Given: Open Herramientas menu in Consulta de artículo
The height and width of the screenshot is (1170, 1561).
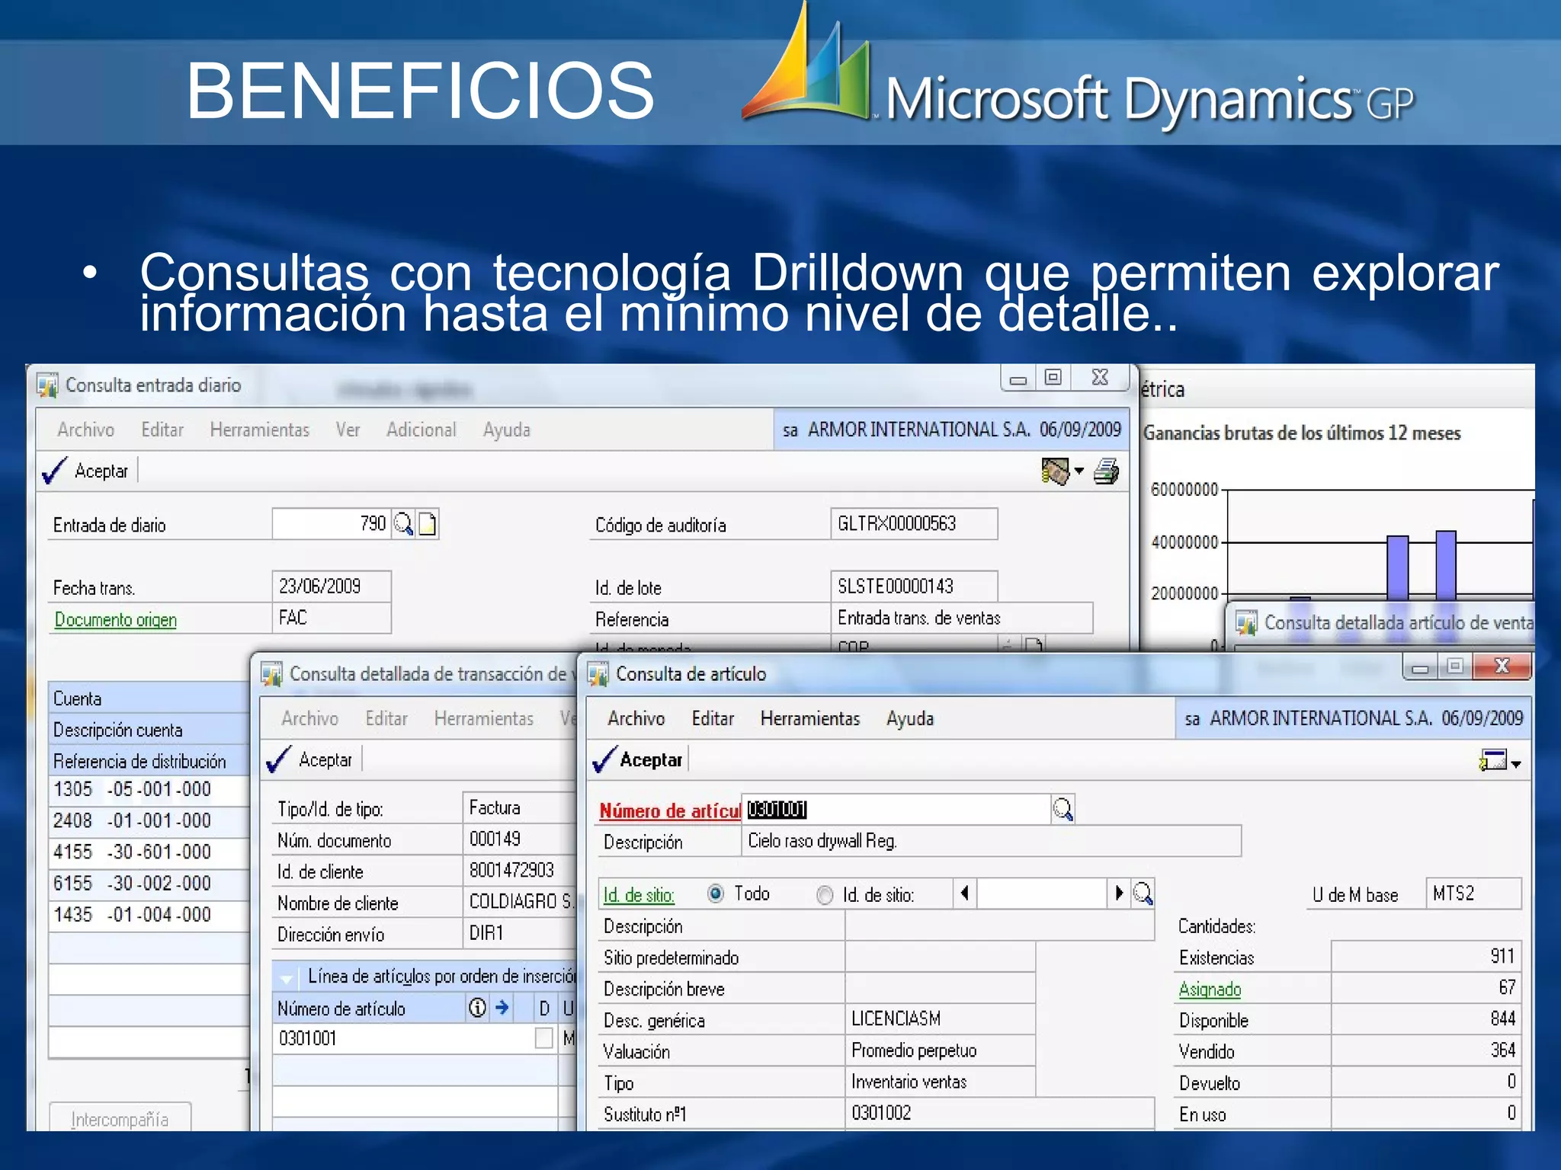Looking at the screenshot, I should (x=810, y=718).
